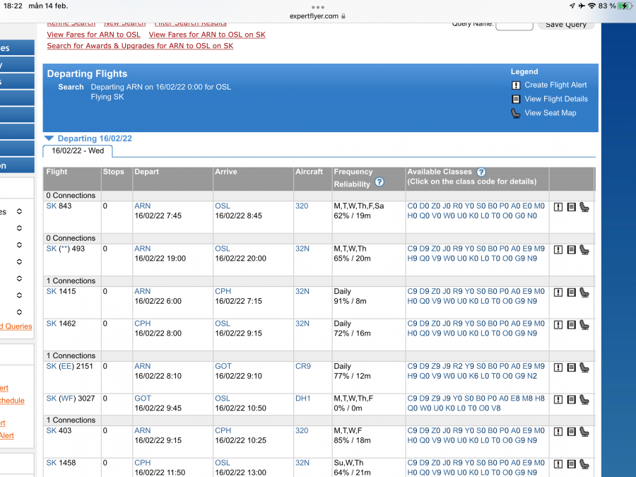
Task: Search Awards & Upgrades ARN to OSL
Action: (x=140, y=46)
